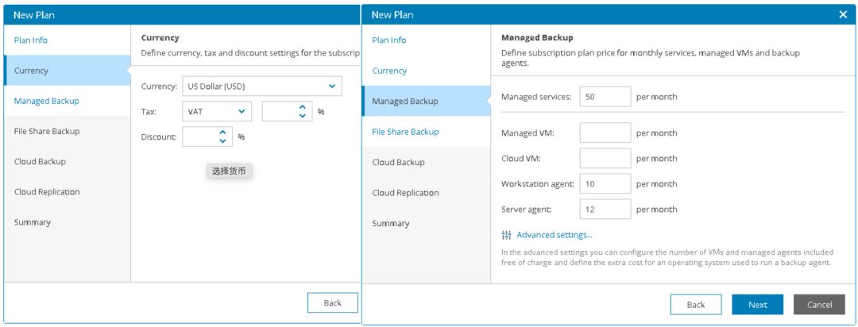Click Back button in right New Plan window

coord(695,305)
